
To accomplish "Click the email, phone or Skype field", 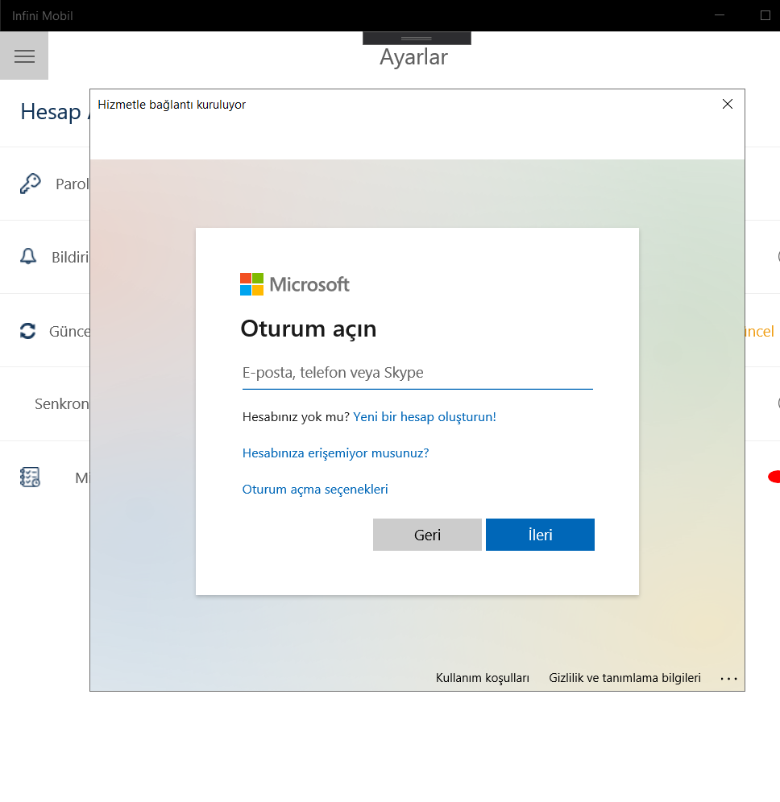I will 417,373.
